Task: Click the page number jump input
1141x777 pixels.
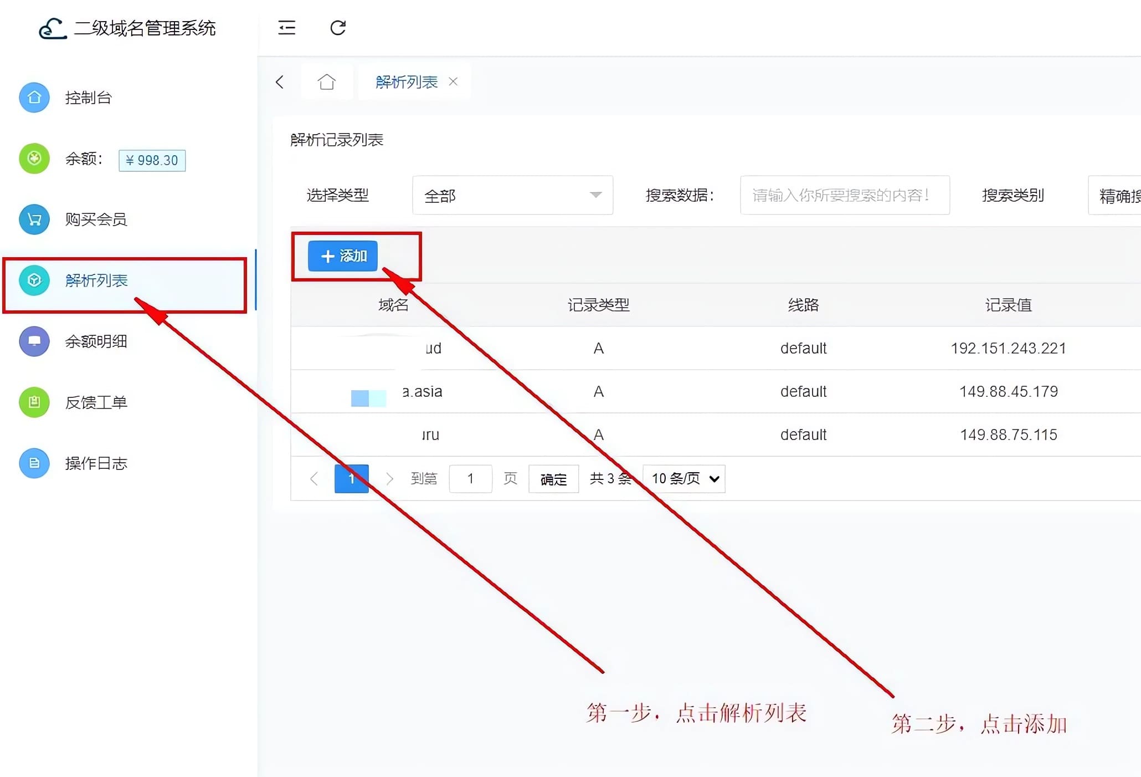Action: click(x=470, y=478)
